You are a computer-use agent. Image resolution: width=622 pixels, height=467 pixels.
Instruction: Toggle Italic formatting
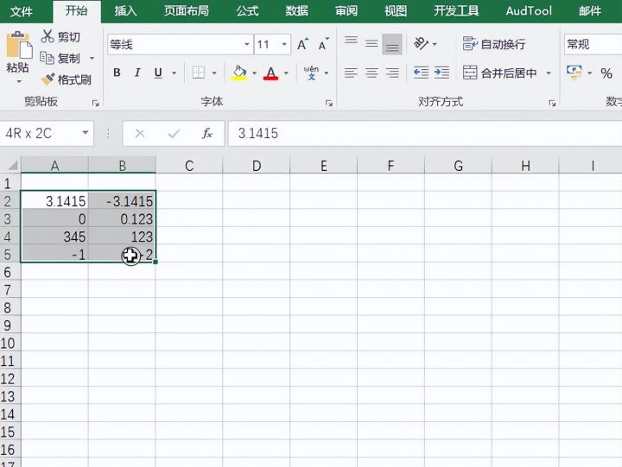[x=137, y=73]
